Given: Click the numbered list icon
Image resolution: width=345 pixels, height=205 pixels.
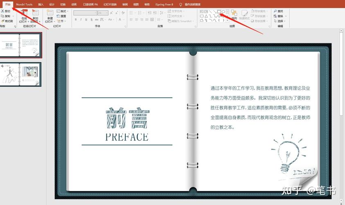Looking at the screenshot, I should (x=140, y=13).
